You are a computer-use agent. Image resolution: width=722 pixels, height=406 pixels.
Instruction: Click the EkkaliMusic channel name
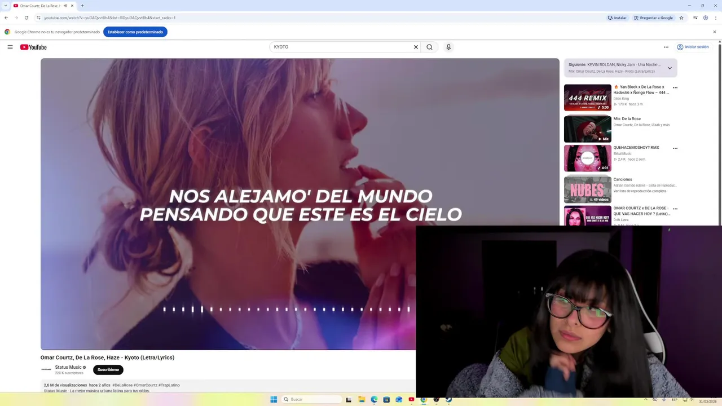coord(623,153)
